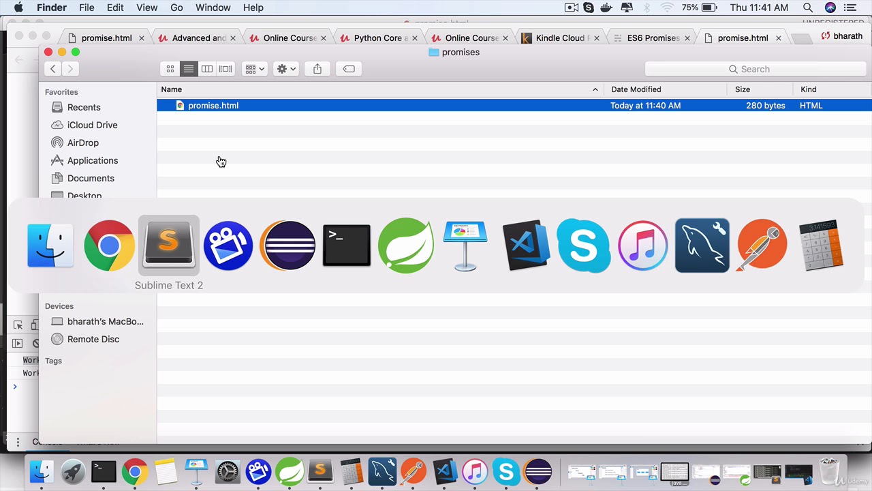The width and height of the screenshot is (872, 491).
Task: Select iCloud Drive in the sidebar
Action: click(92, 125)
